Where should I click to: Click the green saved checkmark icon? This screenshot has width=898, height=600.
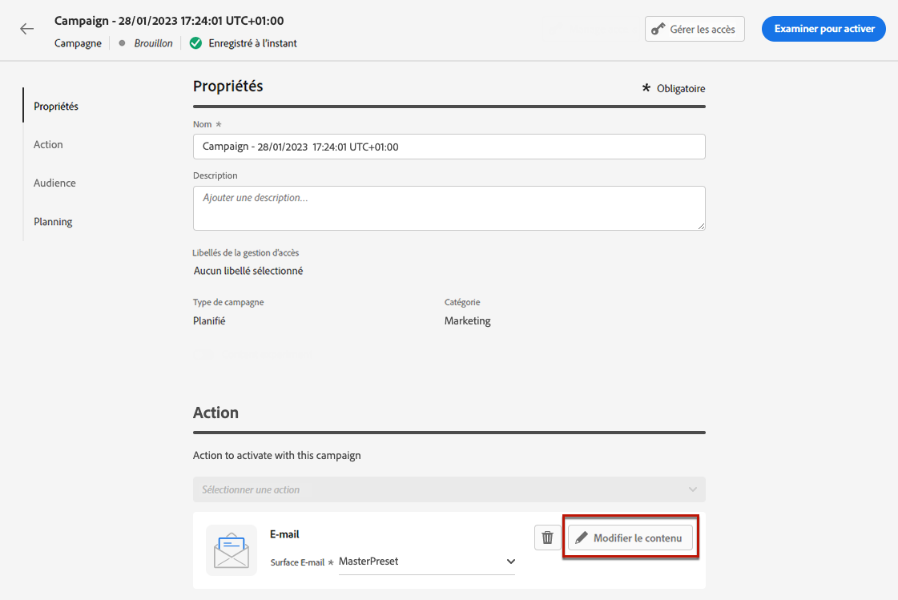pos(195,43)
